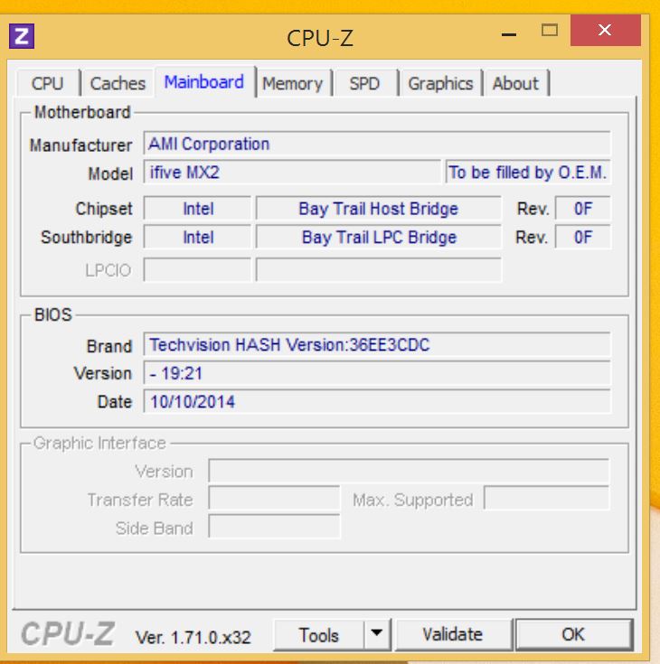Click the Chipset Rev. value 0F
Image resolution: width=660 pixels, height=664 pixels.
(583, 209)
